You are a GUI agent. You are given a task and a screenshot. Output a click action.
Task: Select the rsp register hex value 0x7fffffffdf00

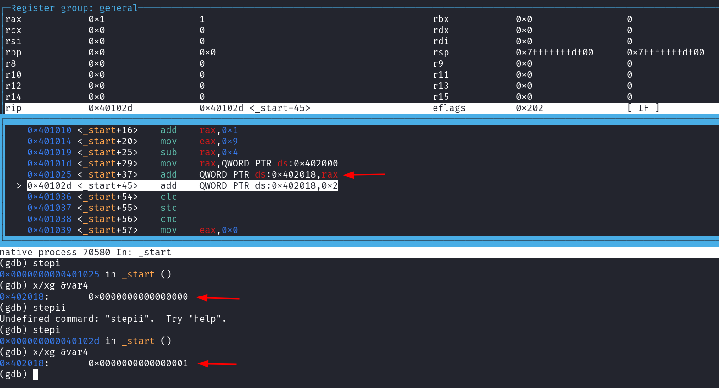[554, 53]
